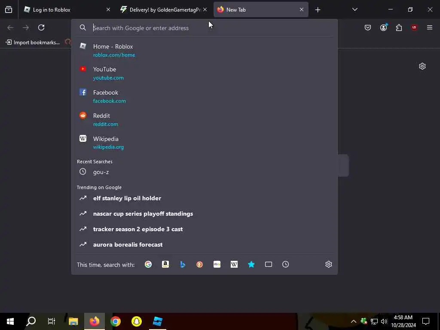Viewport: 440px width, 330px height.
Task: Search this time in Bookmarks star
Action: point(251,264)
